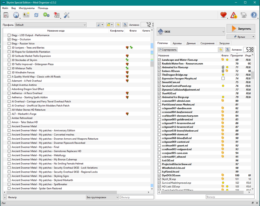Viewport: 260px width, 206px height.
Task: Click the Запустить launch button
Action: pos(241,29)
